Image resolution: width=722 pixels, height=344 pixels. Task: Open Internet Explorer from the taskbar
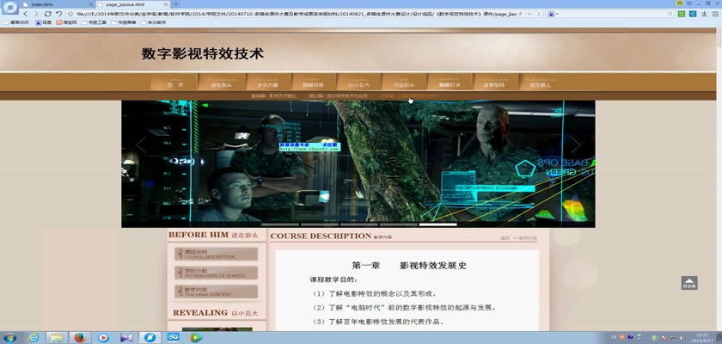click(34, 338)
